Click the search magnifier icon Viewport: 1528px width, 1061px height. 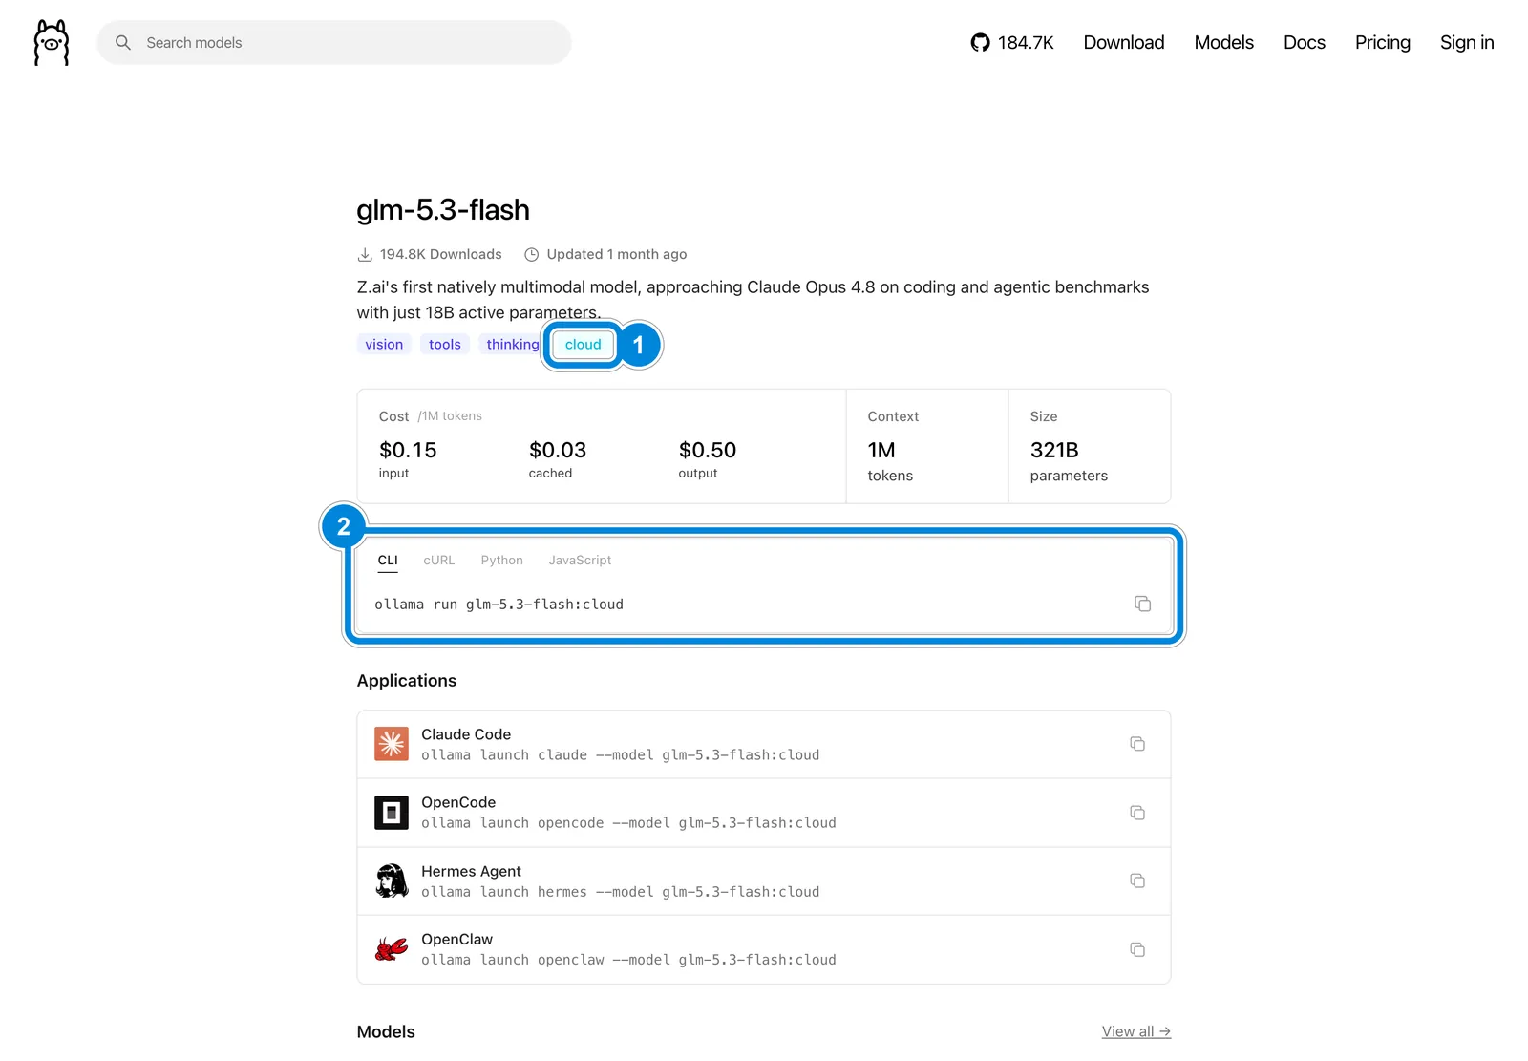coord(123,43)
